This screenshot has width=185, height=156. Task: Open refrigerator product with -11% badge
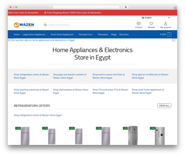[52, 136]
